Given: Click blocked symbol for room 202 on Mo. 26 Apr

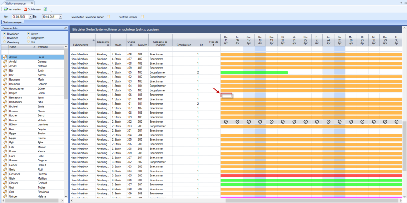Looking at the screenshot, I should pos(351,122).
